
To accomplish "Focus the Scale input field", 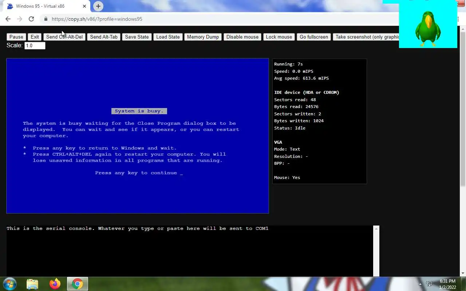I will pos(35,45).
